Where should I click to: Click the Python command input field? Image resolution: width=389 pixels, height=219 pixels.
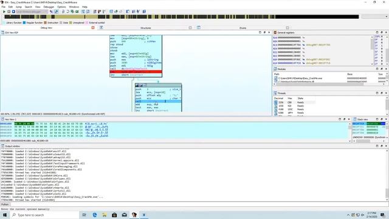(199, 204)
